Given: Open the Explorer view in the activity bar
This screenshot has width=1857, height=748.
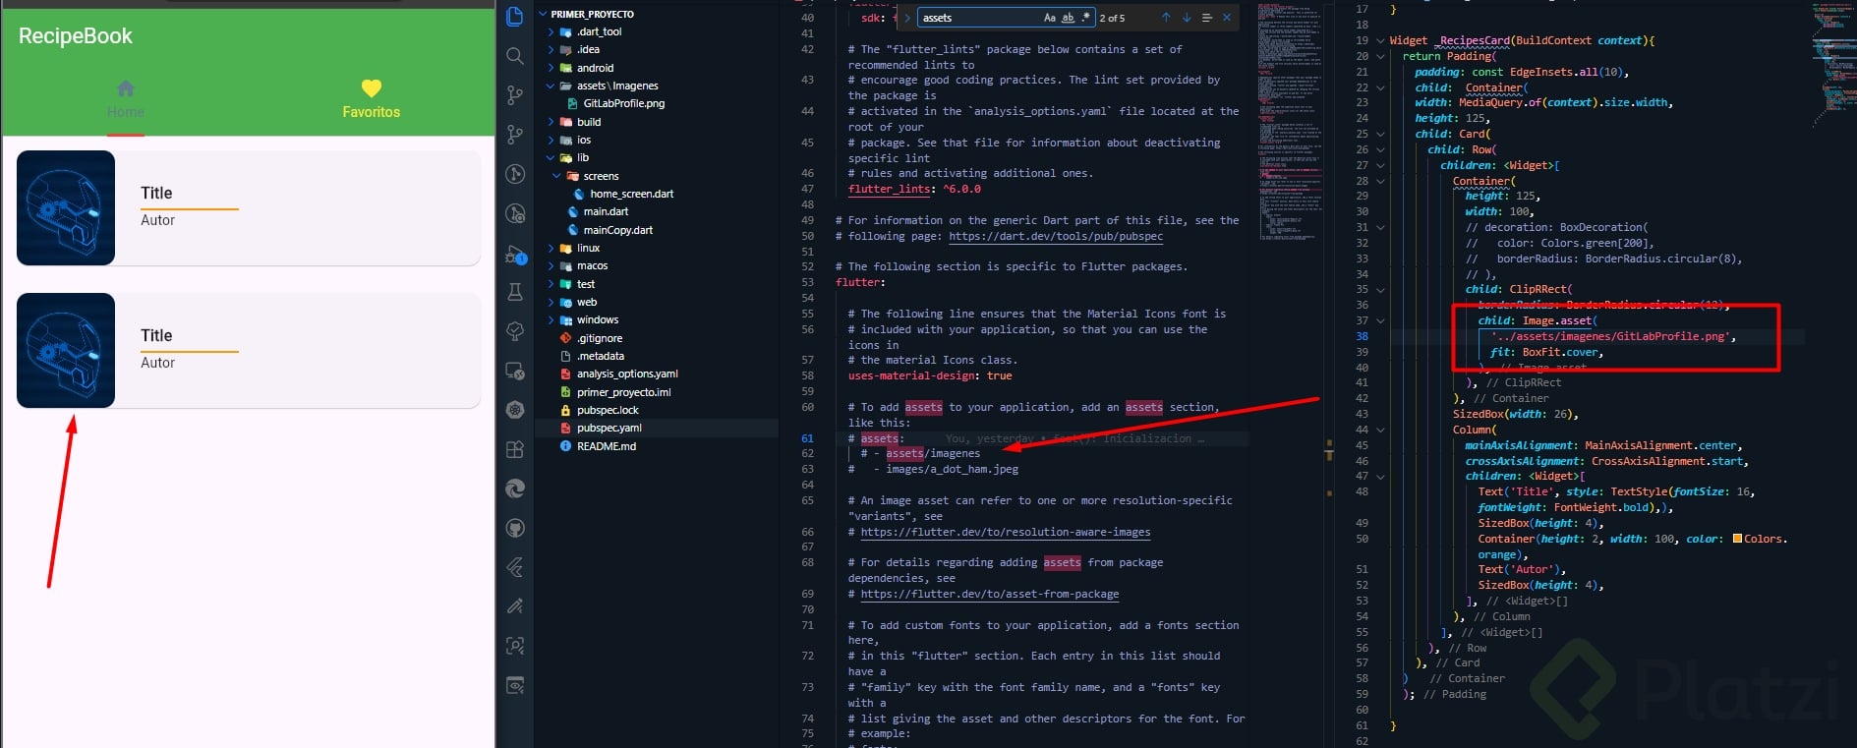Looking at the screenshot, I should click(514, 17).
